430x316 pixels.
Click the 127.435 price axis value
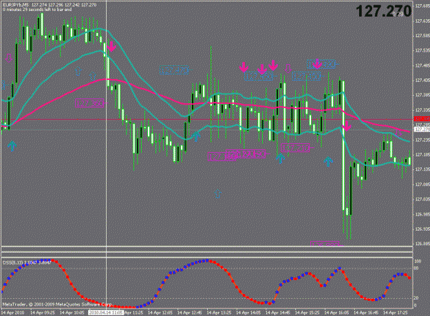(422, 81)
